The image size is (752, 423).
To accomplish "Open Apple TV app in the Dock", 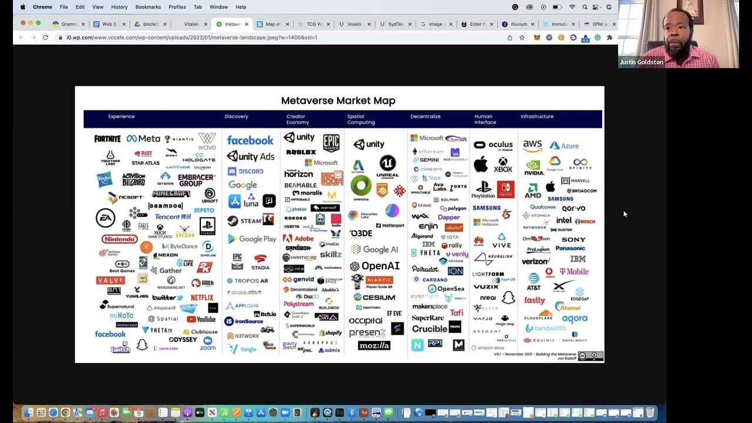I will (200, 413).
